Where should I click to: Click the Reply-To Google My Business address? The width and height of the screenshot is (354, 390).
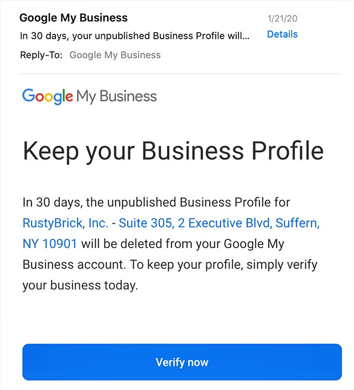115,55
